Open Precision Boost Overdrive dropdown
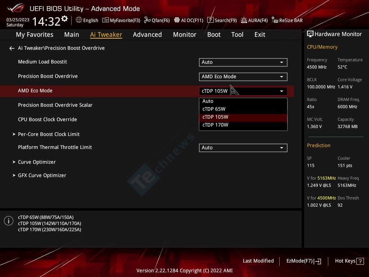The image size is (369, 277). [243, 77]
